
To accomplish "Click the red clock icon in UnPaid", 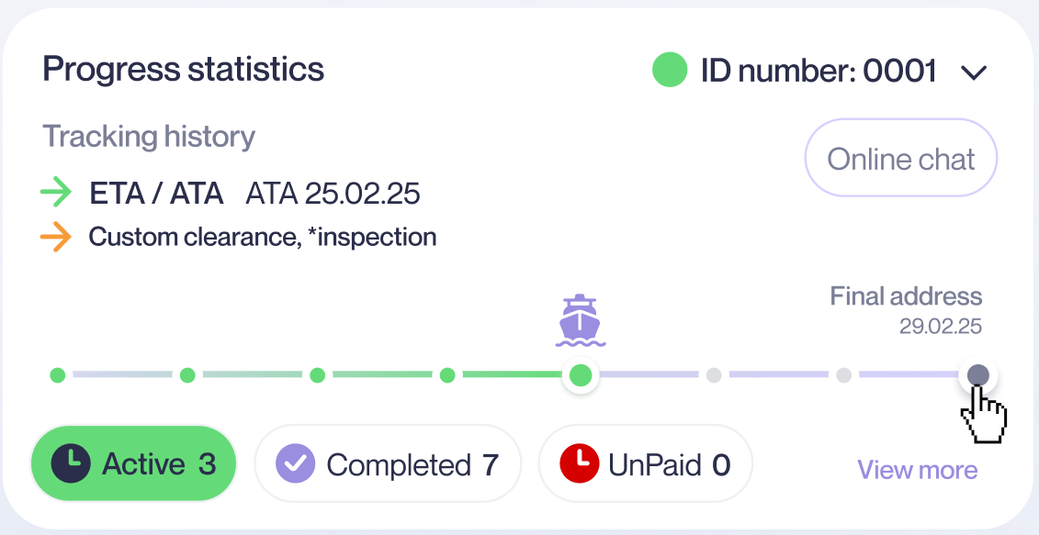I will [x=580, y=464].
